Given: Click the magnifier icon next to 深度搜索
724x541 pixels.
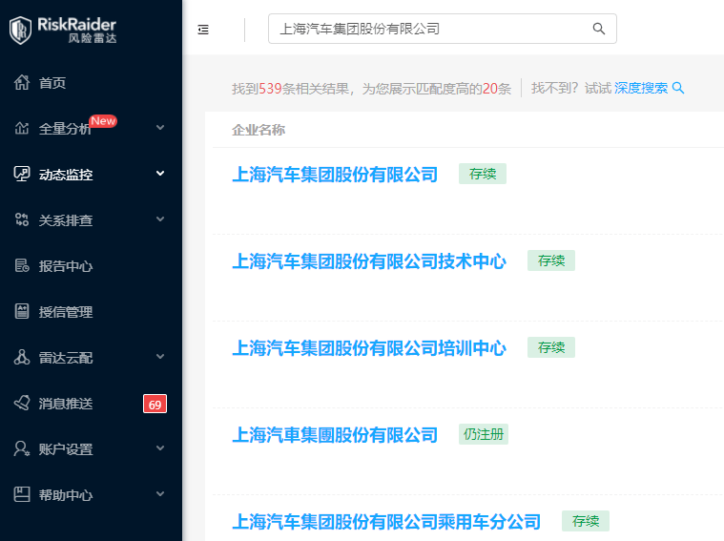Looking at the screenshot, I should pos(678,88).
